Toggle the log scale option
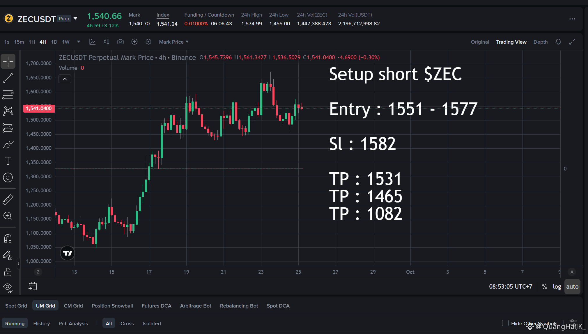The width and height of the screenshot is (588, 334). (557, 287)
